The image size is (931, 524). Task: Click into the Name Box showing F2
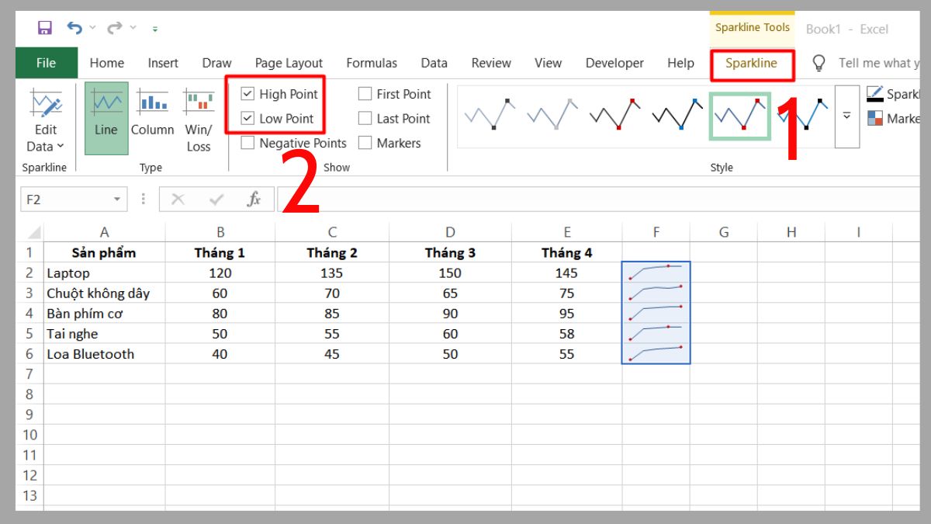pyautogui.click(x=66, y=200)
